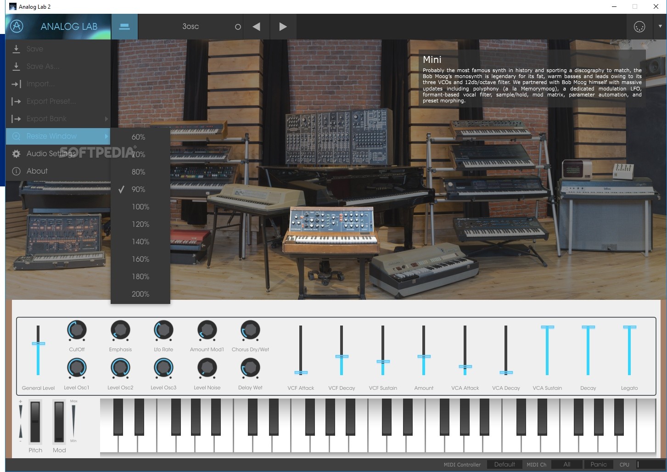Go to the previous preset arrow

tap(256, 27)
